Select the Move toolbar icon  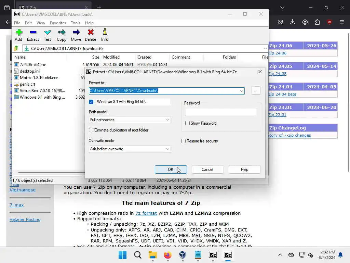click(76, 35)
